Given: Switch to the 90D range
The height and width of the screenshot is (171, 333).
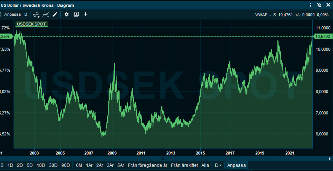Looking at the screenshot, I should tap(65, 165).
